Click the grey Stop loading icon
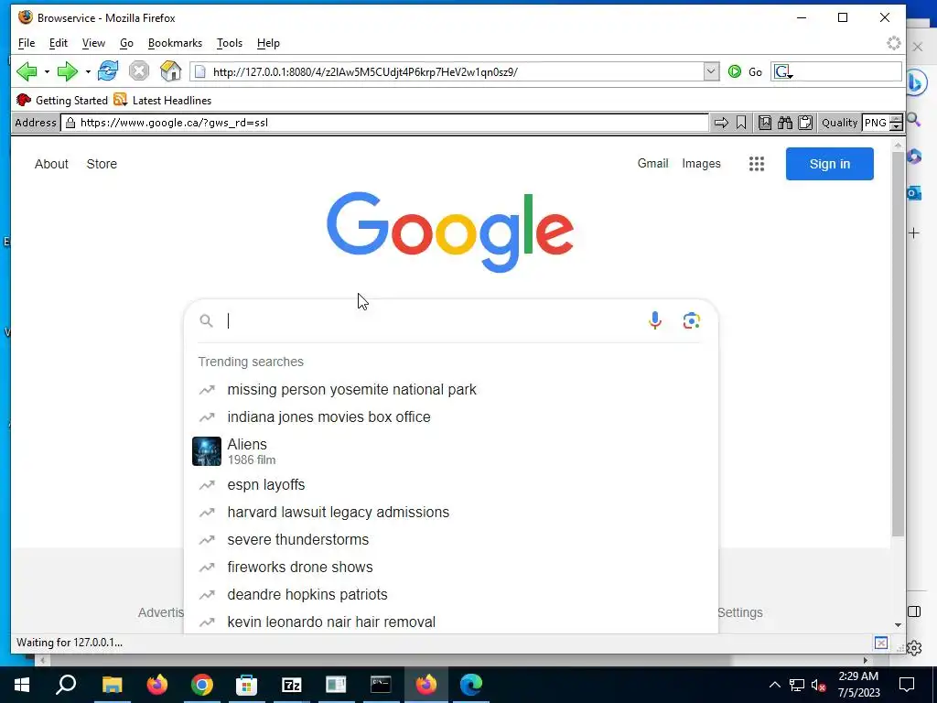937x703 pixels. (139, 71)
